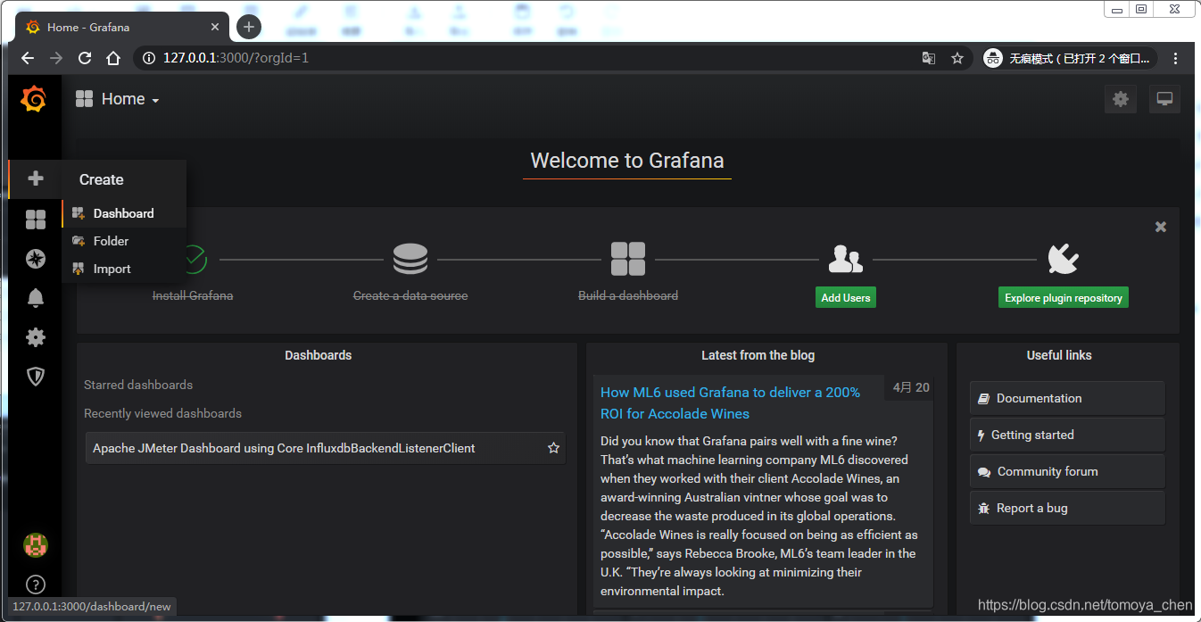
Task: Open the Help question mark icon
Action: pos(36,585)
